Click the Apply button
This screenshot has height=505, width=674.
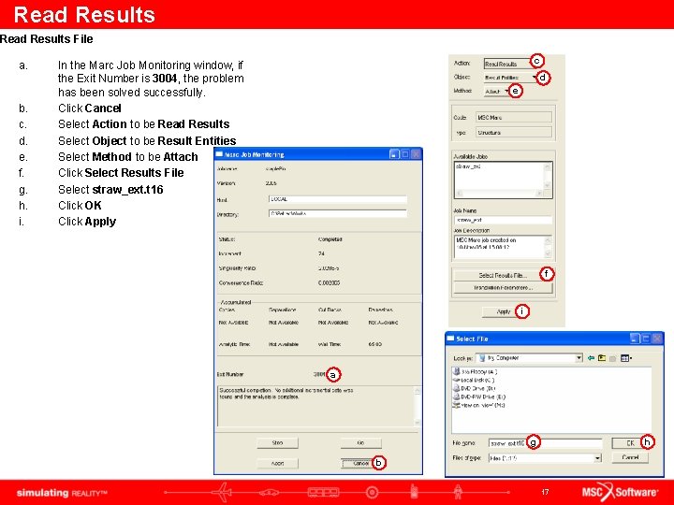504,311
